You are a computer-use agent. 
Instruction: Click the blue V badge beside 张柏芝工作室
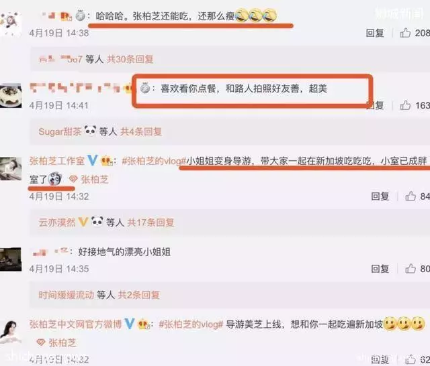[x=93, y=160]
